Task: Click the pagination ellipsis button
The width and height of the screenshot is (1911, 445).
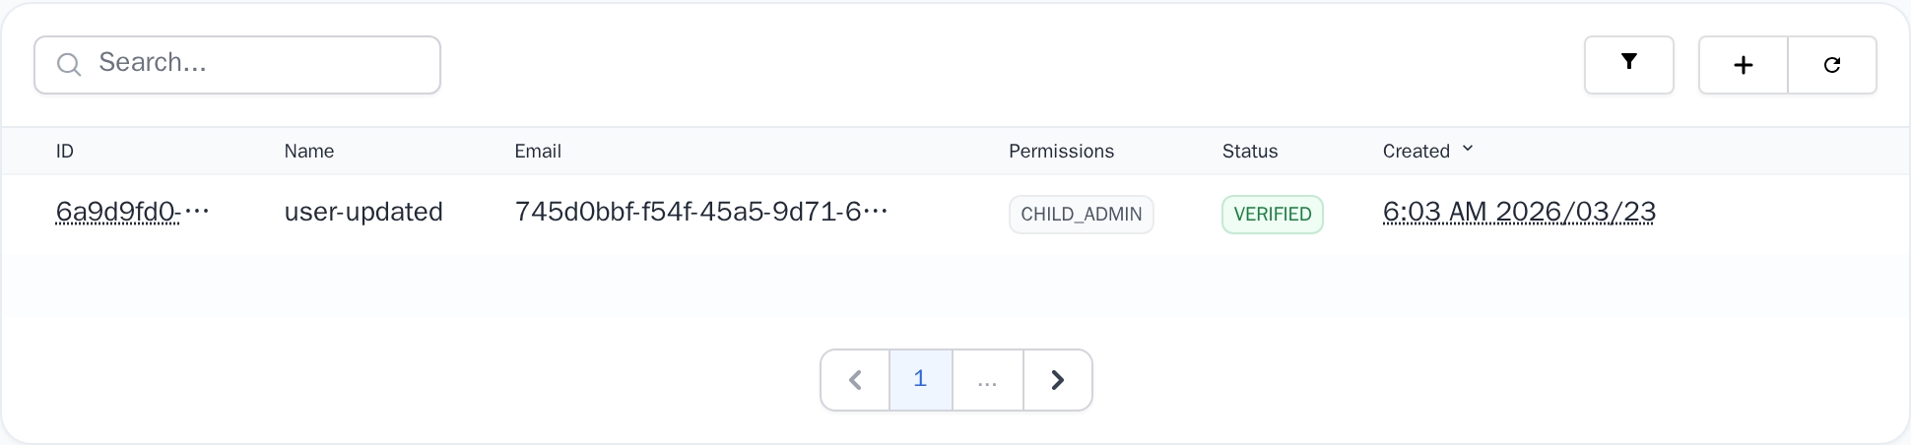Action: (x=987, y=380)
